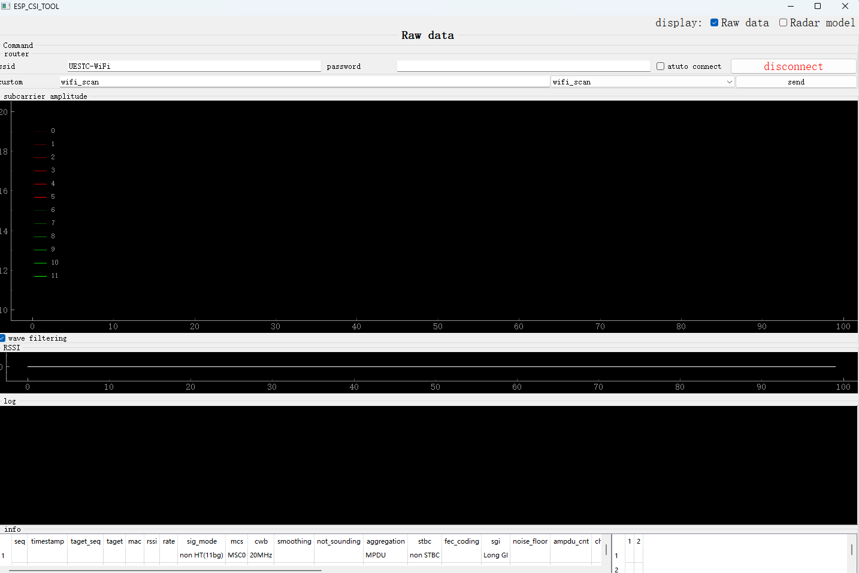859x573 pixels.
Task: Click the stbc column header
Action: (x=425, y=541)
